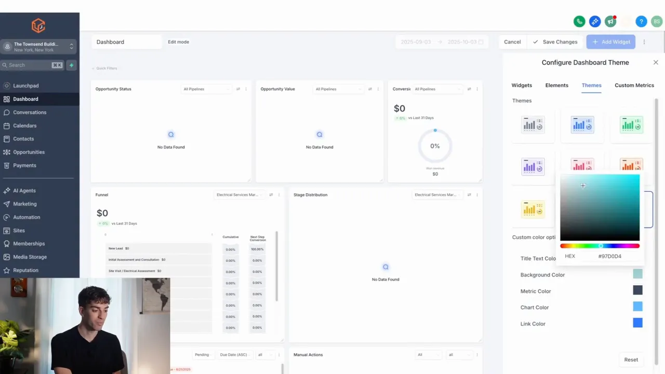Viewport: 665px width, 374px height.
Task: Close the Configure Dashboard Theme panel
Action: pos(656,62)
